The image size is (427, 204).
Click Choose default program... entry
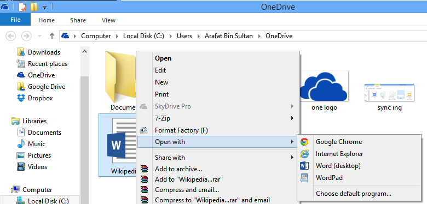(x=359, y=194)
